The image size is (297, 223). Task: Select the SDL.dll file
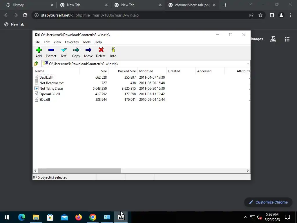click(45, 99)
